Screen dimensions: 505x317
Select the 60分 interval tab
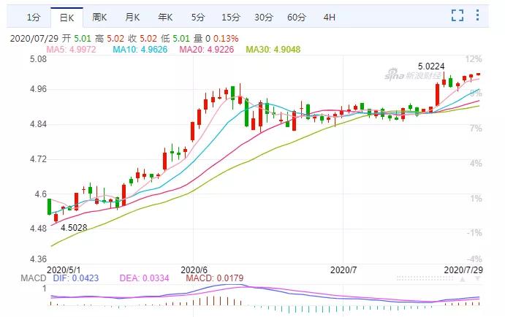pyautogui.click(x=297, y=17)
